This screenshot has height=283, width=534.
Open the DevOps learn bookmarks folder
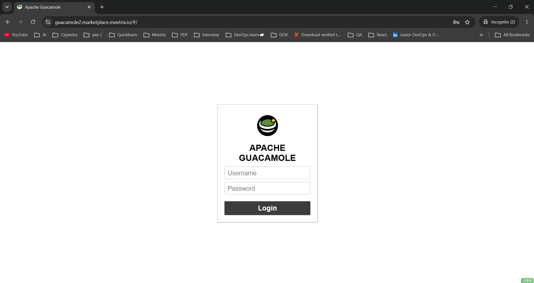pyautogui.click(x=245, y=35)
